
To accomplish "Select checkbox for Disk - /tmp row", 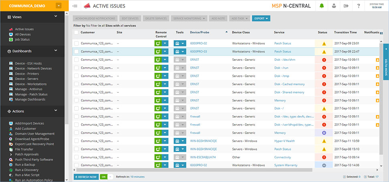I will point(76,76).
